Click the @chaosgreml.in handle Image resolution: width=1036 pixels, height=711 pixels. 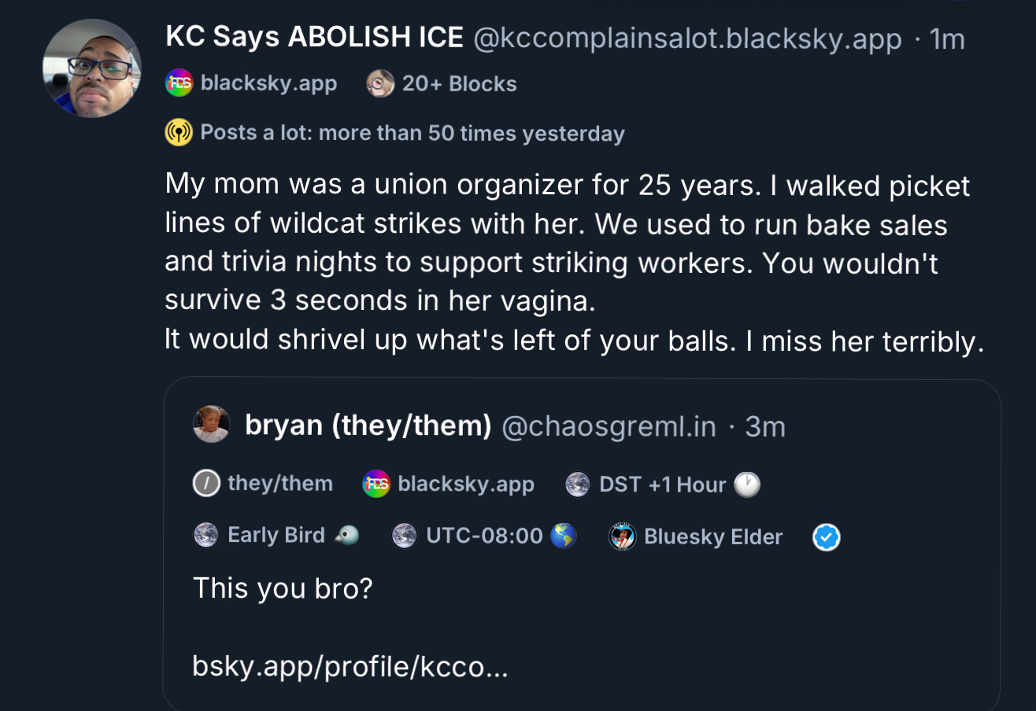(609, 425)
